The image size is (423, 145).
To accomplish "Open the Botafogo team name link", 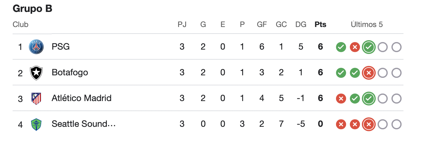I will coord(70,72).
